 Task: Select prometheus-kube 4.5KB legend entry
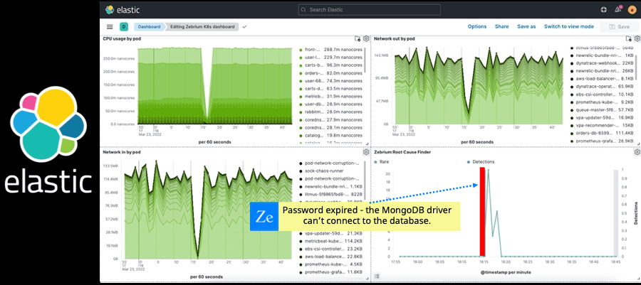coord(330,264)
